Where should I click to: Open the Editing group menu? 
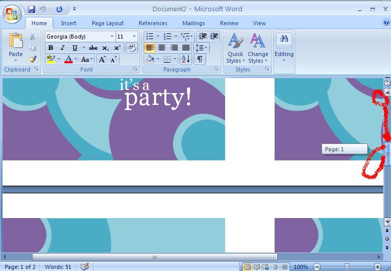(x=284, y=48)
